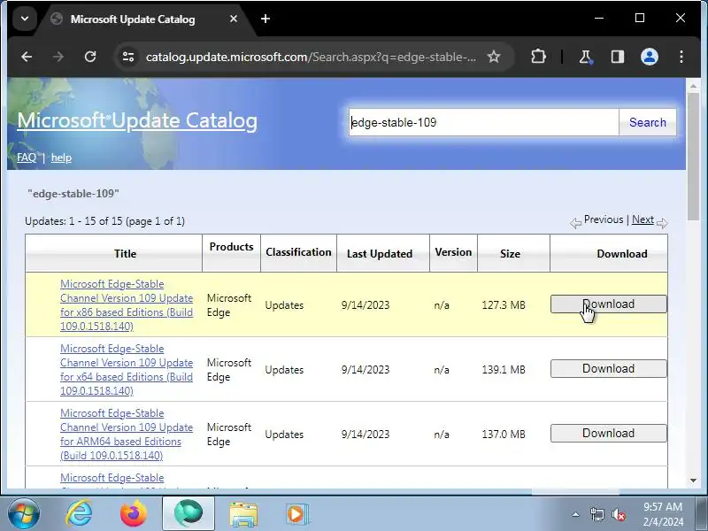Go to the Next results page
This screenshot has height=531, width=708.
(643, 219)
